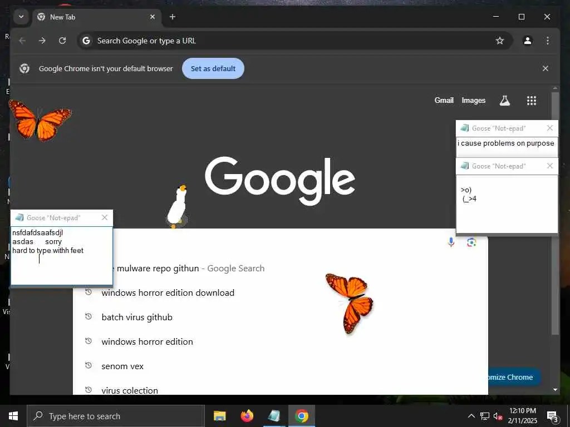
Task: Open the Google apps grid icon
Action: pyautogui.click(x=532, y=101)
